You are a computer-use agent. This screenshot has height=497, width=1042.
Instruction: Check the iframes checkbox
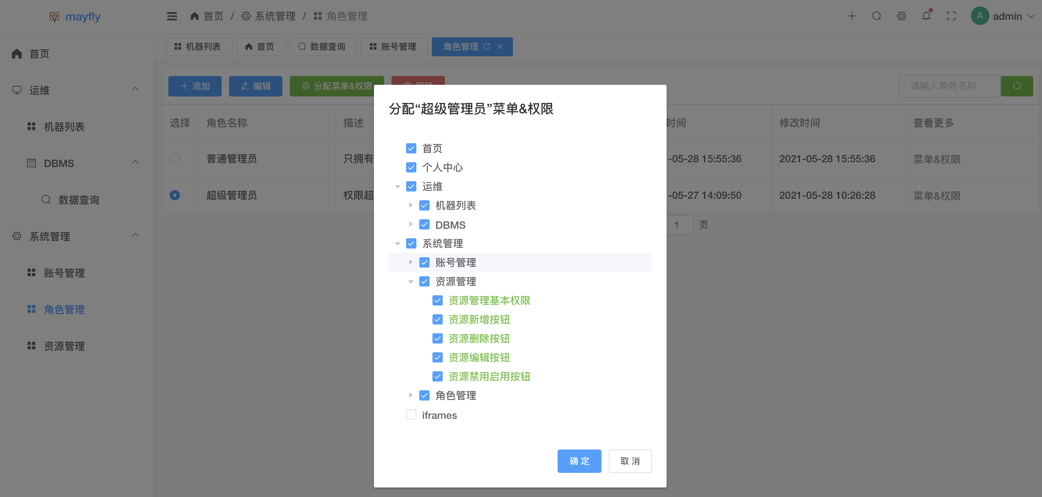411,414
